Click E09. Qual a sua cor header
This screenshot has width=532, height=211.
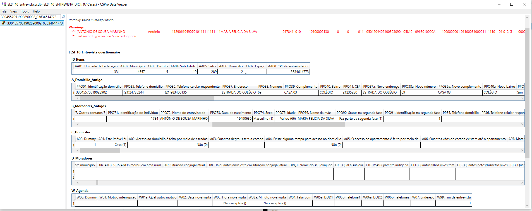click(x=349, y=165)
